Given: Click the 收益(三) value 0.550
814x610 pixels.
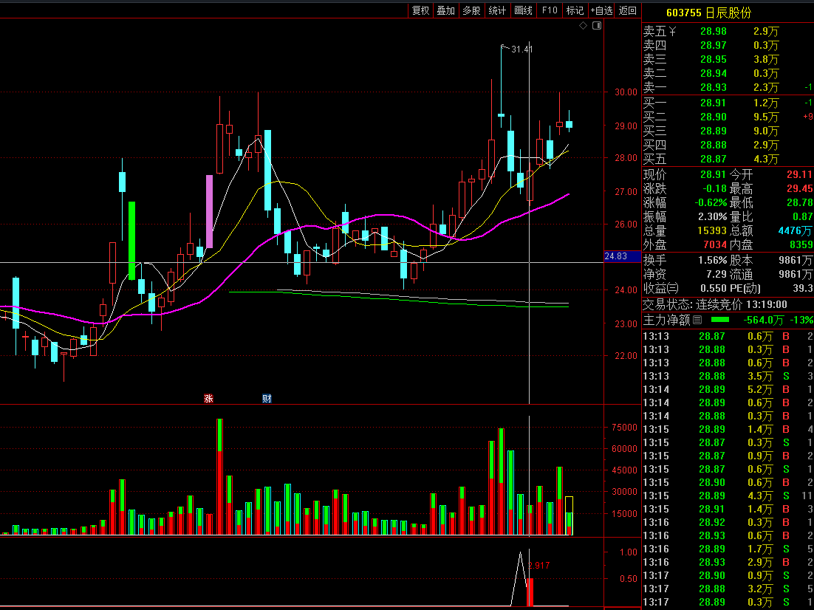Looking at the screenshot, I should (714, 288).
